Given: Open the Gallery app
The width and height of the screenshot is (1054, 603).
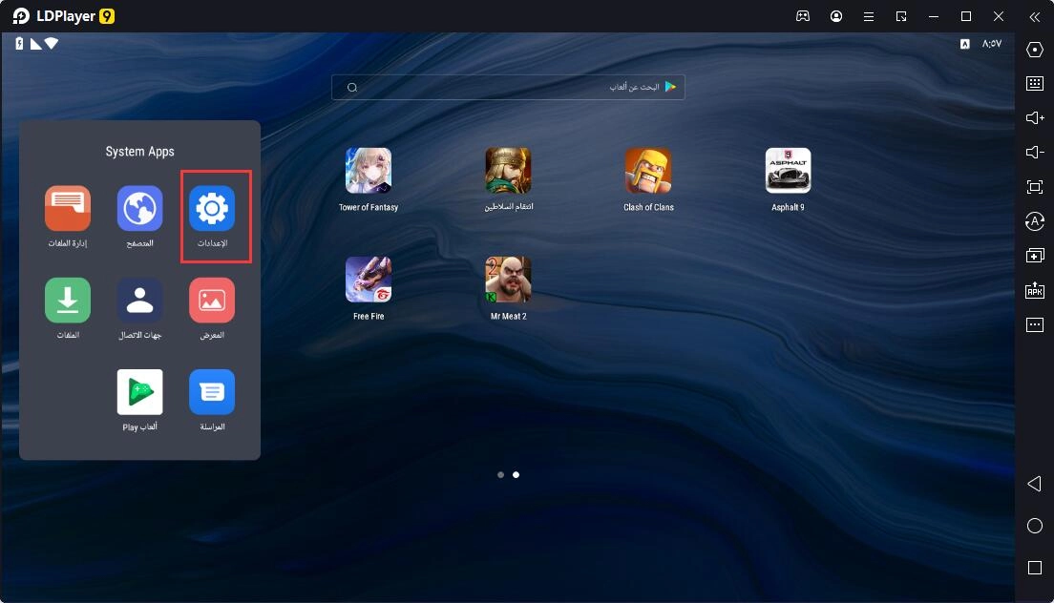Looking at the screenshot, I should (212, 301).
